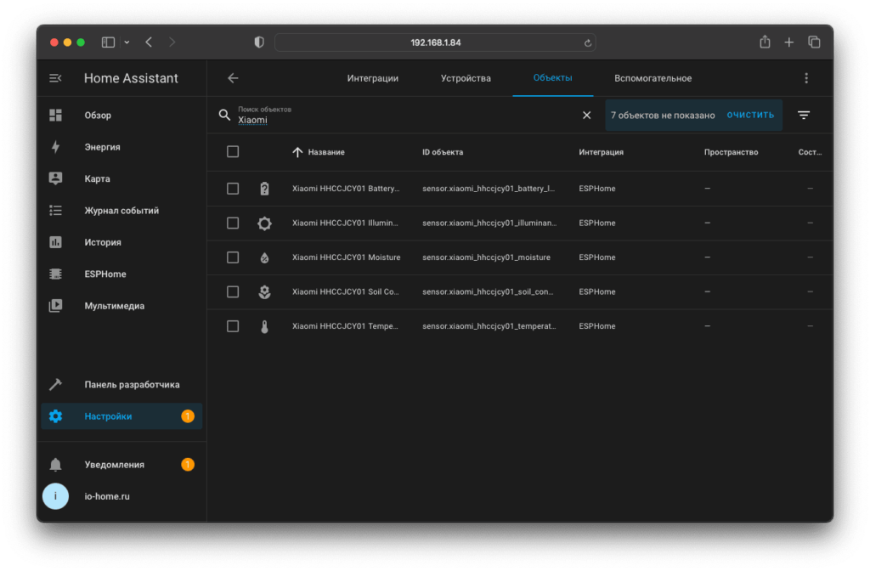This screenshot has width=870, height=571.
Task: Open the Карта map panel
Action: pos(121,178)
